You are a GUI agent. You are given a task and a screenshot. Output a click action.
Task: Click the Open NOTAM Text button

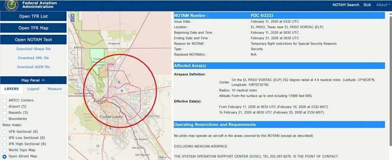tap(33, 39)
